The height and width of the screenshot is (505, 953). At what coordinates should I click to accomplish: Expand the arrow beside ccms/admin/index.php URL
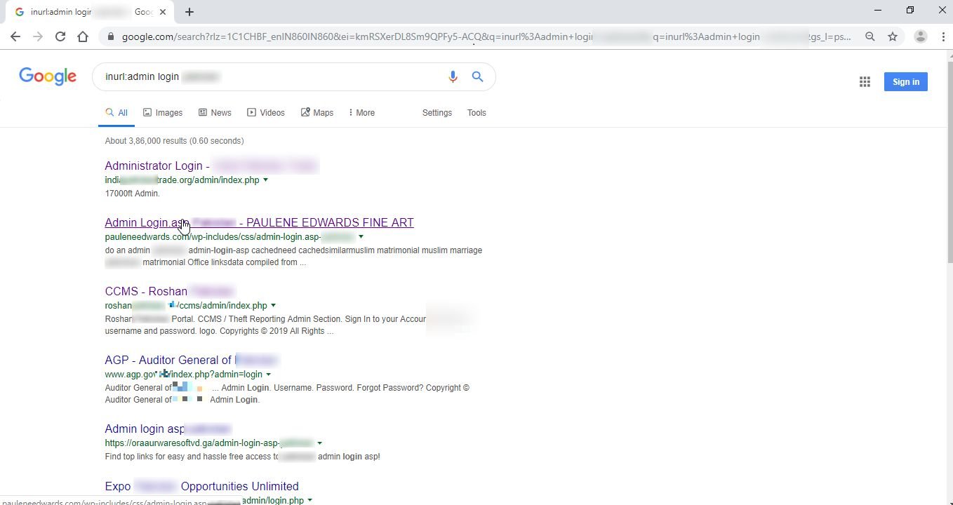point(273,306)
